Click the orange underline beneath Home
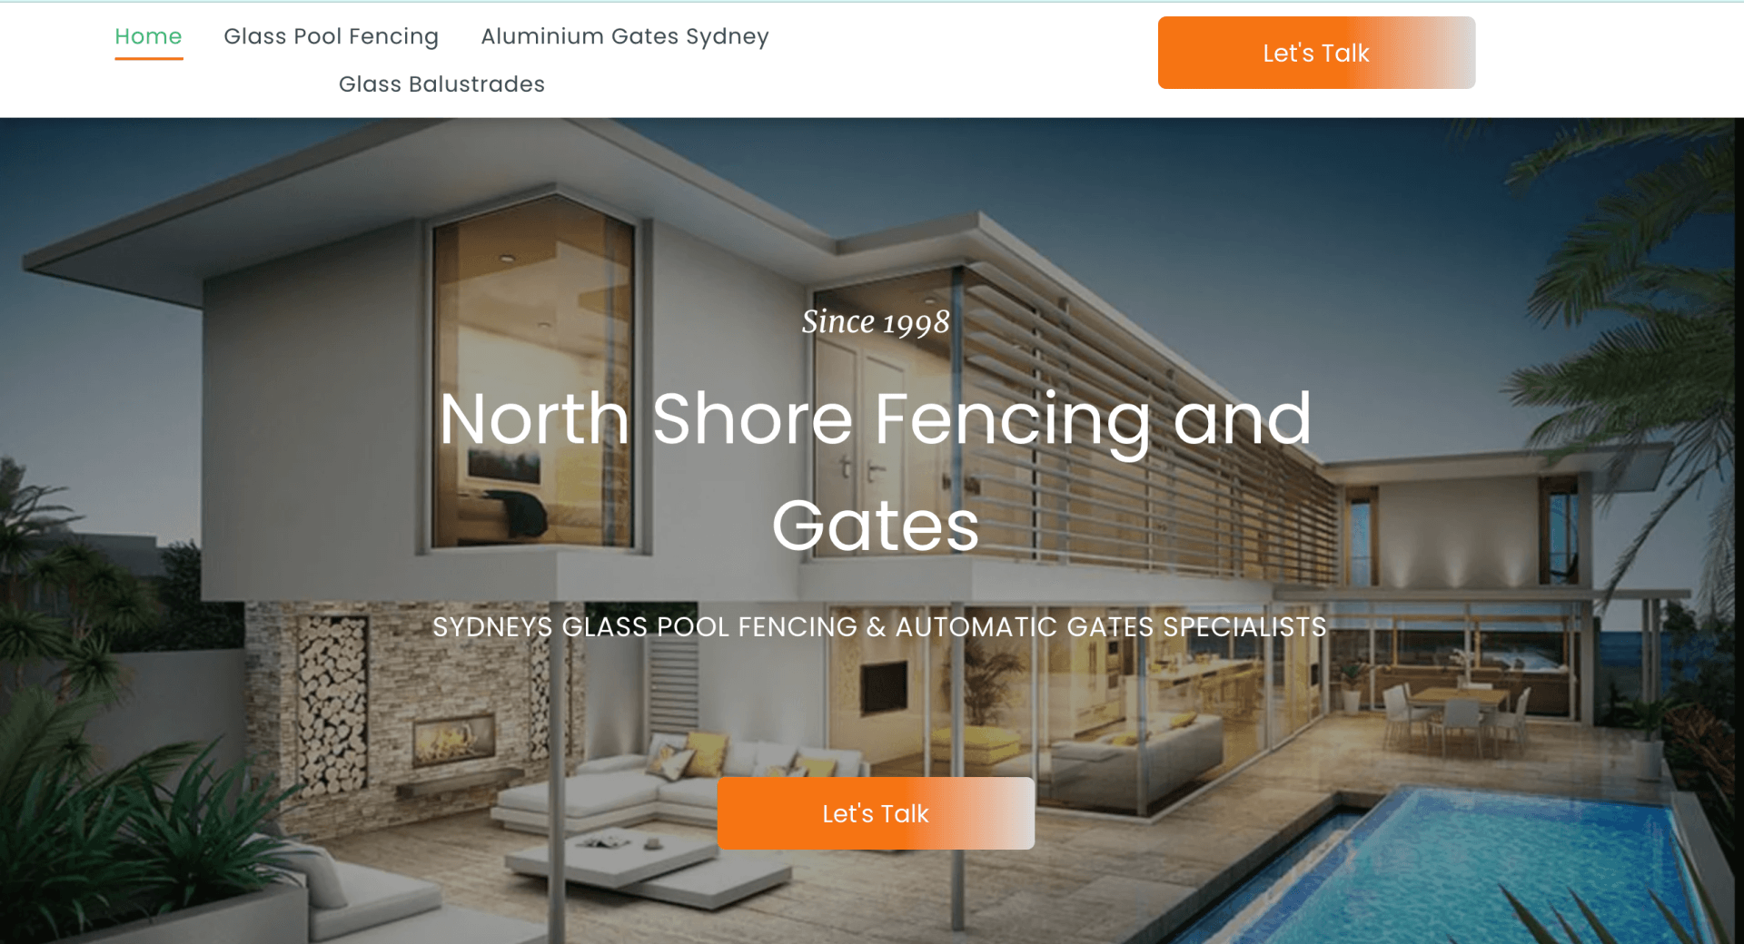Image resolution: width=1744 pixels, height=944 pixels. point(149,58)
